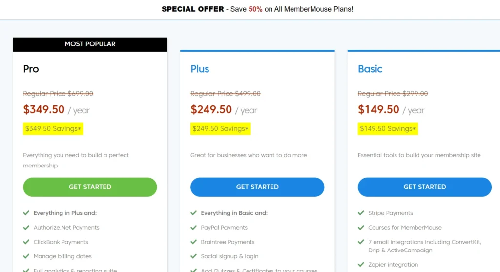500x272 pixels.
Task: Click the Special Offer banner text
Action: point(257,9)
